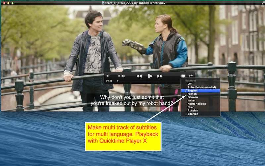Screen dimensions: 265x166
Task: Click the red close window button
Action: (4, 3)
